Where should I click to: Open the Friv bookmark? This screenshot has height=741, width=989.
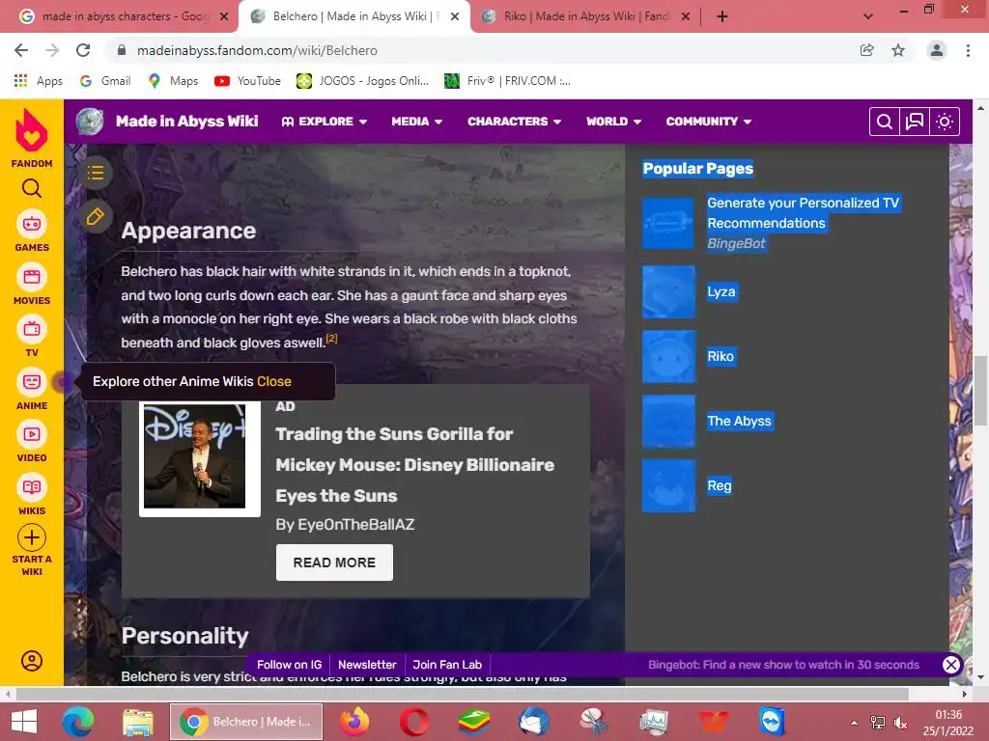pyautogui.click(x=508, y=81)
